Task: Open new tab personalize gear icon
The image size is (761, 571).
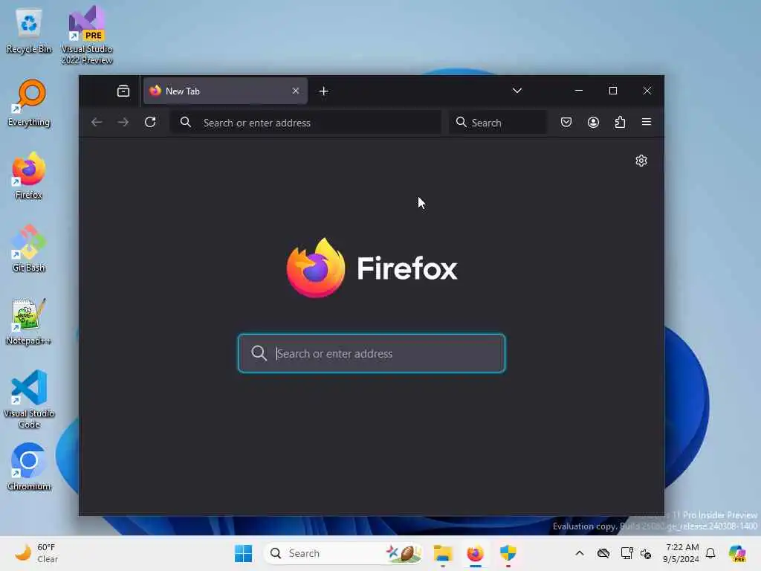Action: pos(641,161)
